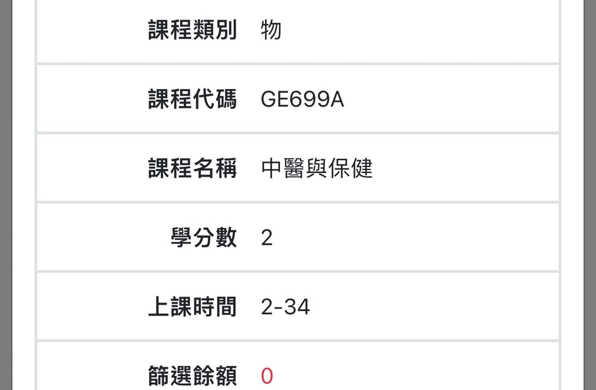The image size is (596, 390).
Task: Click the 課程類別 label
Action: (192, 31)
